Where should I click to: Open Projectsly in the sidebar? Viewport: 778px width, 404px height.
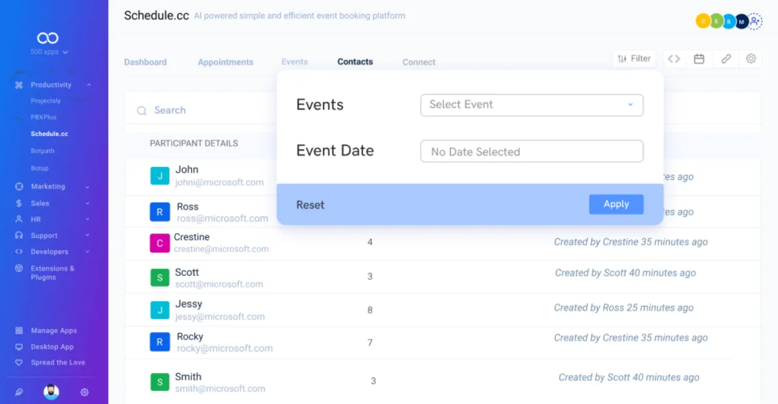[x=45, y=101]
